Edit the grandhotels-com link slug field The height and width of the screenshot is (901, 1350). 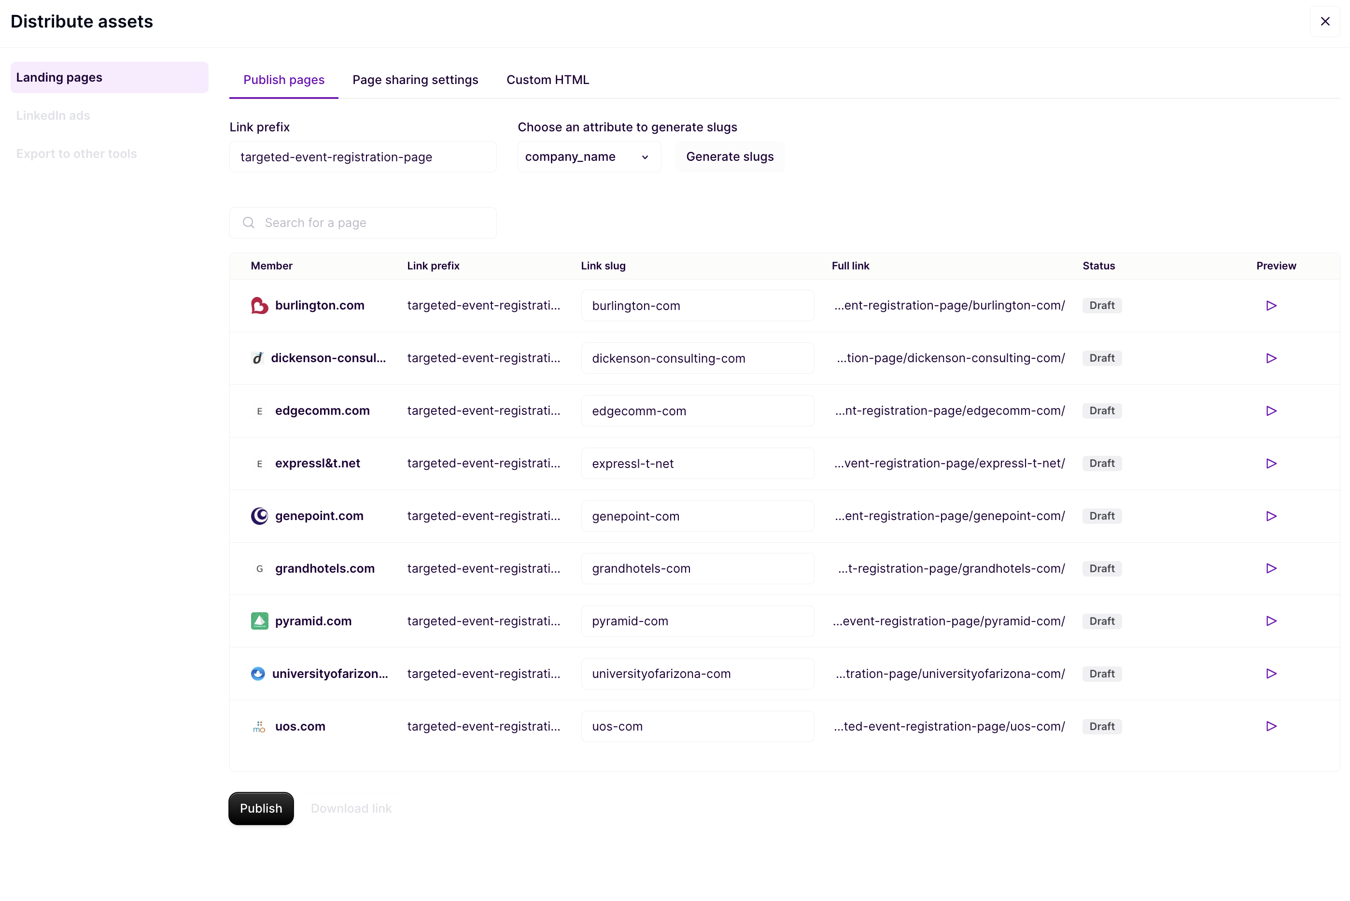coord(697,568)
